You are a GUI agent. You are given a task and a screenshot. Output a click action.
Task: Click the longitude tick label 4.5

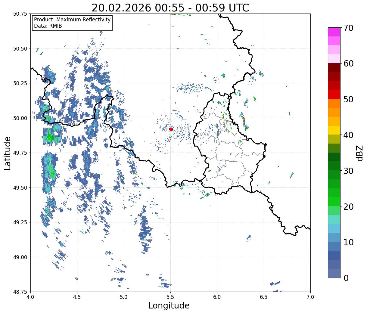click(77, 297)
